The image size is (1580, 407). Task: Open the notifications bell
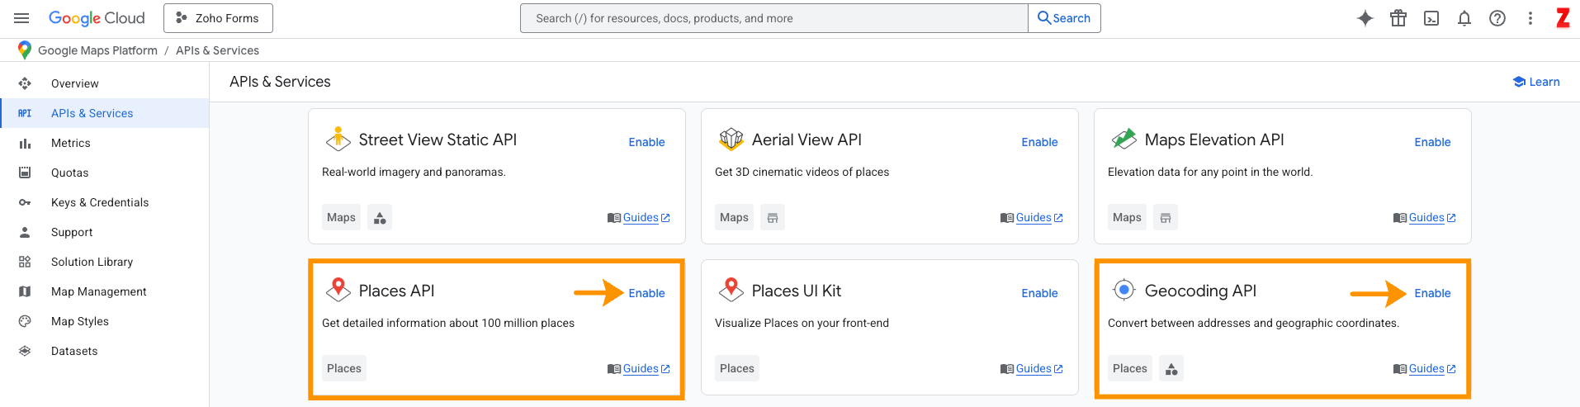(1464, 18)
